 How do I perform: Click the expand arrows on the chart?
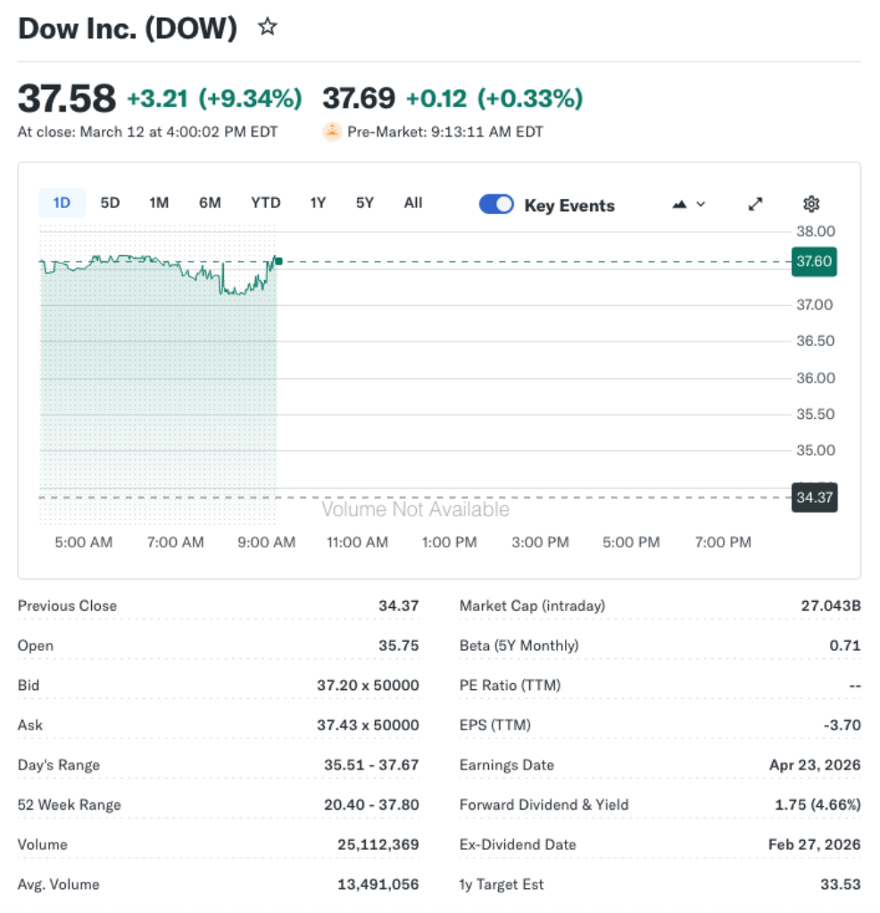click(x=754, y=203)
